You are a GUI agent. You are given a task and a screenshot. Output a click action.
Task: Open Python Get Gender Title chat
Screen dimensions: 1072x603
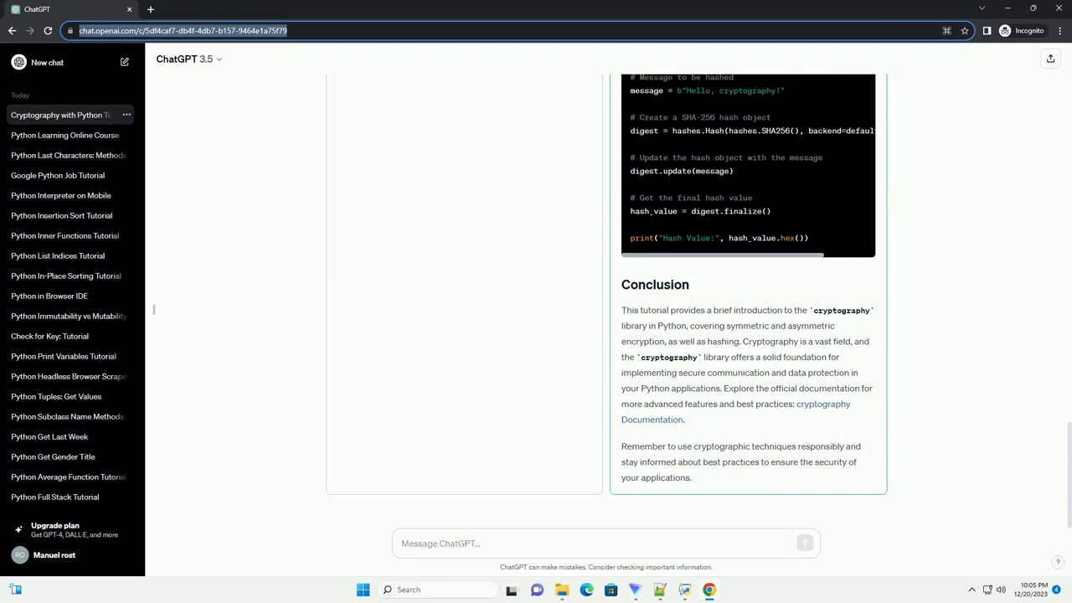tap(53, 456)
